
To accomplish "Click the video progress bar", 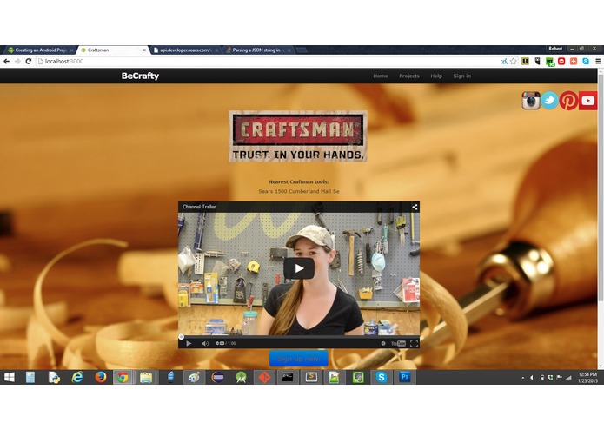I will (x=299, y=337).
